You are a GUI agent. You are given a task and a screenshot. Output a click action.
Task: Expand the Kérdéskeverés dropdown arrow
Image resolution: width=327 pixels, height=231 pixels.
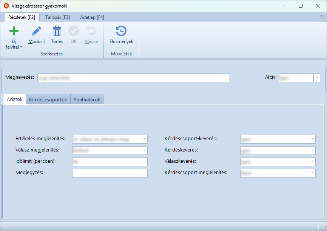pos(312,150)
